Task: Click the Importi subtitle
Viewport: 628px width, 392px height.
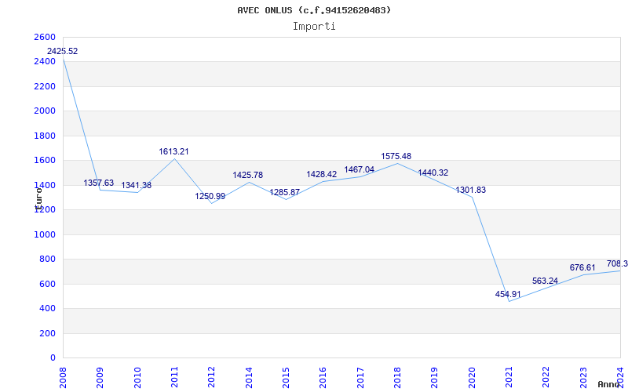Action: coord(314,27)
